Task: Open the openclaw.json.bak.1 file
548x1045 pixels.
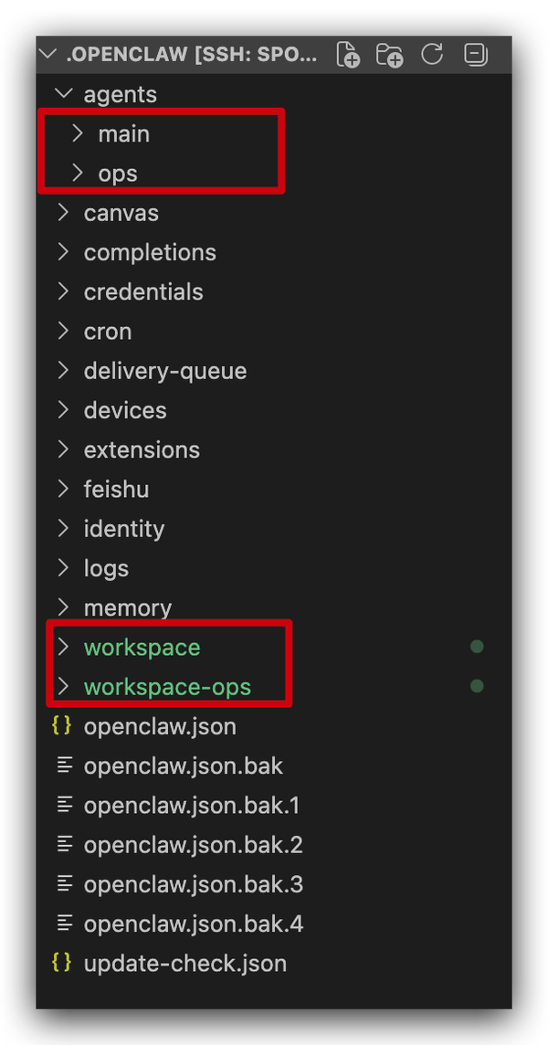Action: click(192, 805)
